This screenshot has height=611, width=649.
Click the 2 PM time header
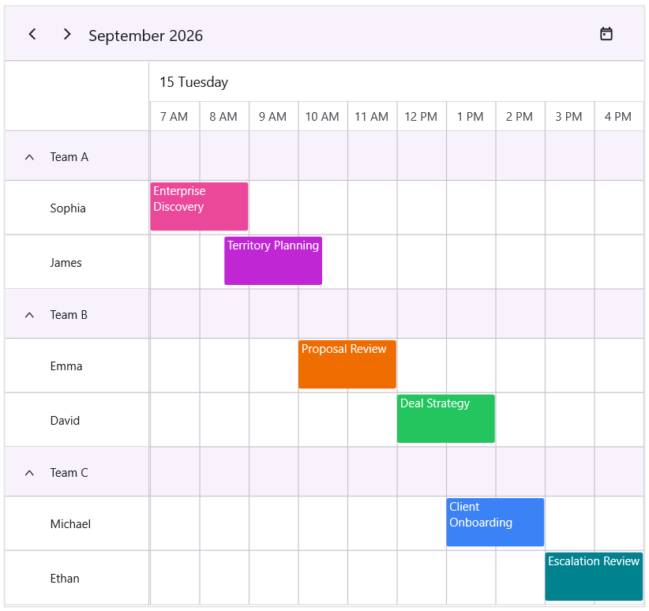[520, 117]
